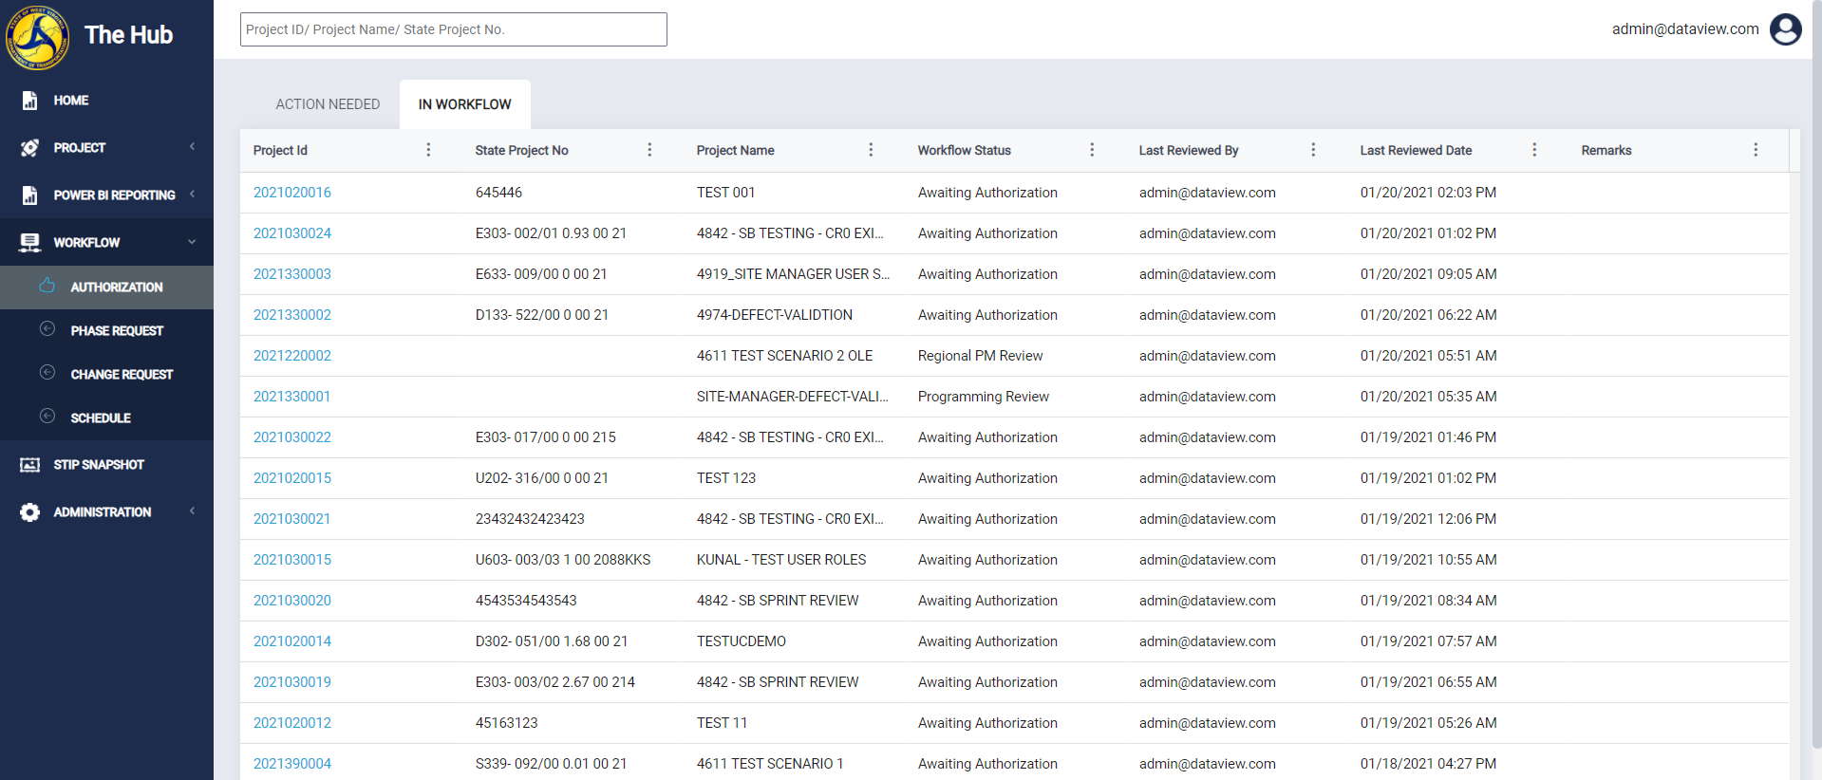Click the Programming Review status cell
1822x780 pixels.
point(984,397)
